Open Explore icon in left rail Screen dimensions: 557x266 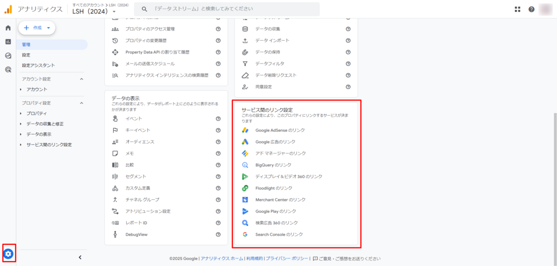(8, 56)
